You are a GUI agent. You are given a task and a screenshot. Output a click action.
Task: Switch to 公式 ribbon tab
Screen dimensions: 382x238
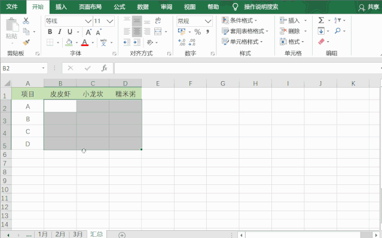[120, 7]
